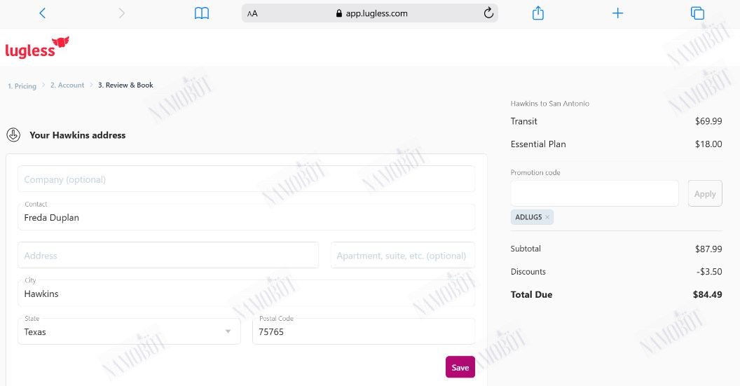740x386 pixels.
Task: Go to step 1. Pricing
Action: (22, 86)
